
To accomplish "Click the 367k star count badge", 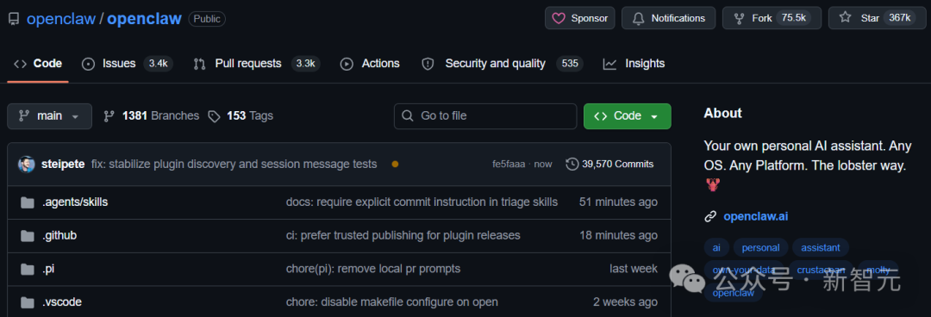I will point(899,18).
